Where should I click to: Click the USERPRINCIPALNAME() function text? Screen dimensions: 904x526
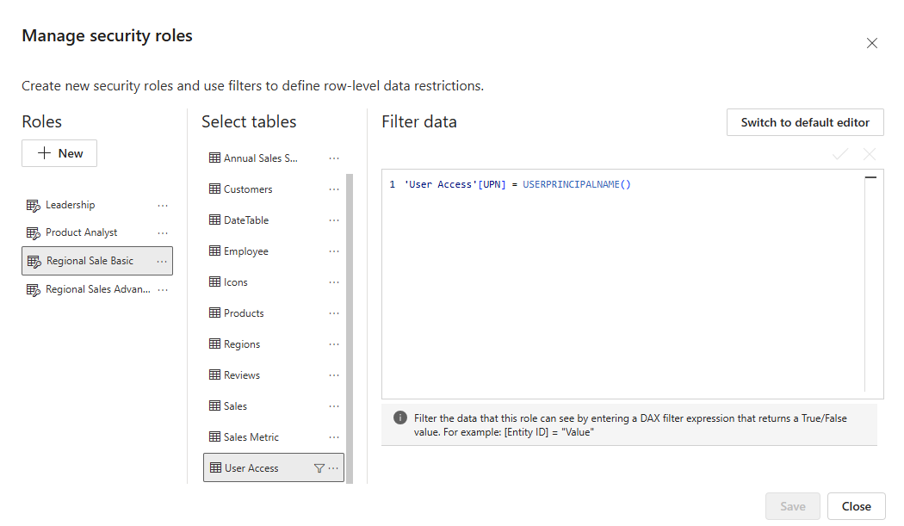click(x=577, y=184)
